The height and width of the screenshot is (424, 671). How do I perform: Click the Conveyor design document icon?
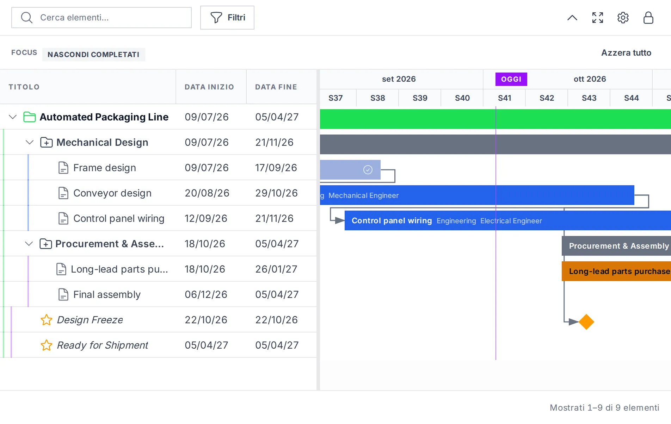click(63, 193)
